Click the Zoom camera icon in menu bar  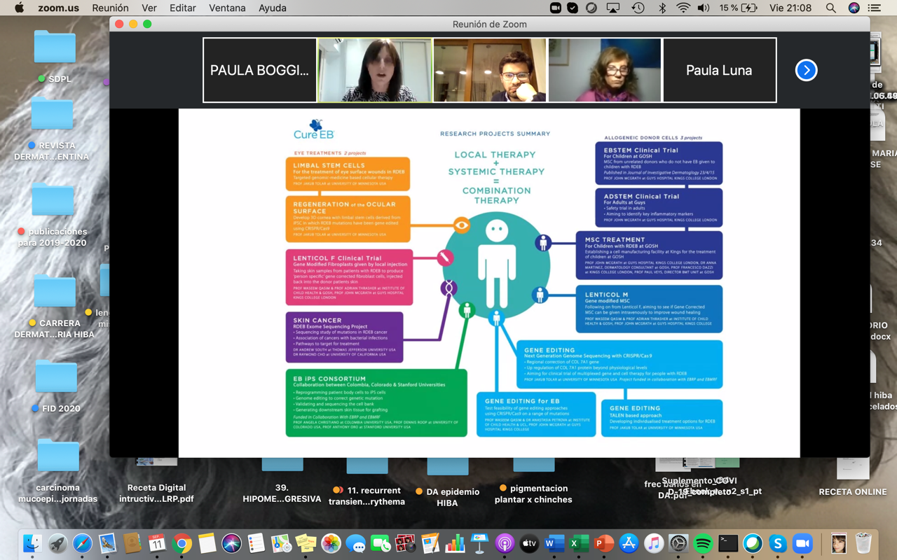pos(555,8)
